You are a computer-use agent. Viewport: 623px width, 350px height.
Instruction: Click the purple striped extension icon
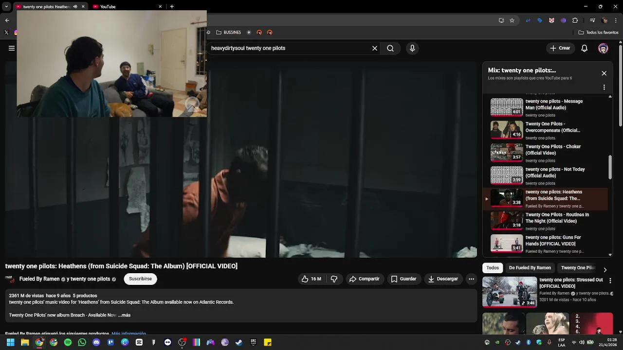(x=563, y=20)
